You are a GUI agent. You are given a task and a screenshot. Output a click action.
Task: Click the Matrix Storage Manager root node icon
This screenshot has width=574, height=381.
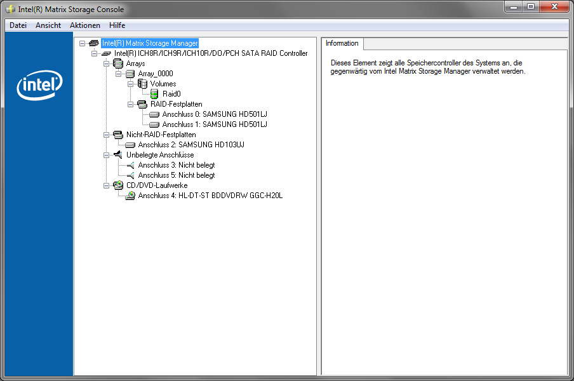point(94,43)
